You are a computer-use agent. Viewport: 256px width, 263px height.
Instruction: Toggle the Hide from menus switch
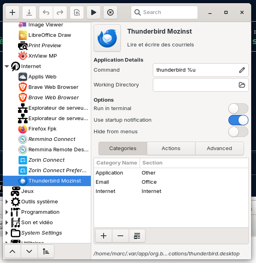coord(238,132)
